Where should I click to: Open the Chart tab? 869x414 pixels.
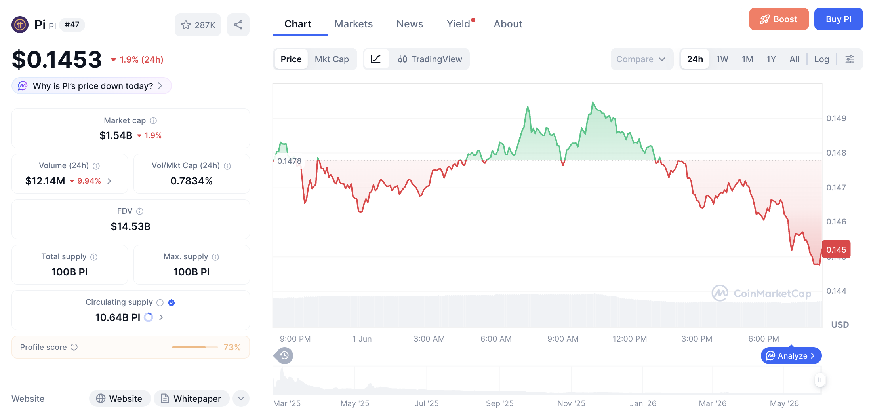coord(298,24)
